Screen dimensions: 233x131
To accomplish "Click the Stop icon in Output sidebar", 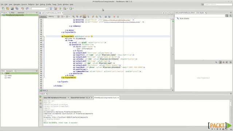I will (x=40, y=103).
